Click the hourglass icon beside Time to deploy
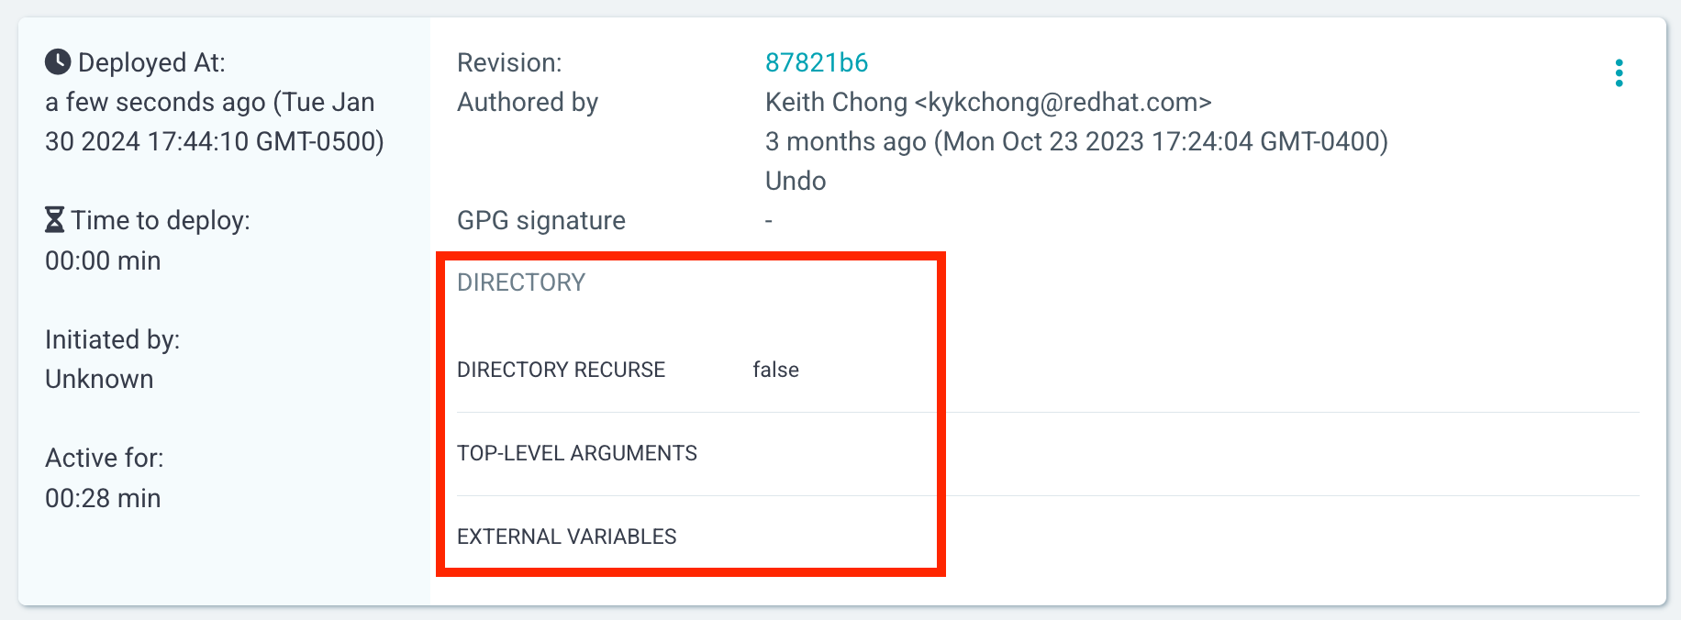 (x=55, y=220)
